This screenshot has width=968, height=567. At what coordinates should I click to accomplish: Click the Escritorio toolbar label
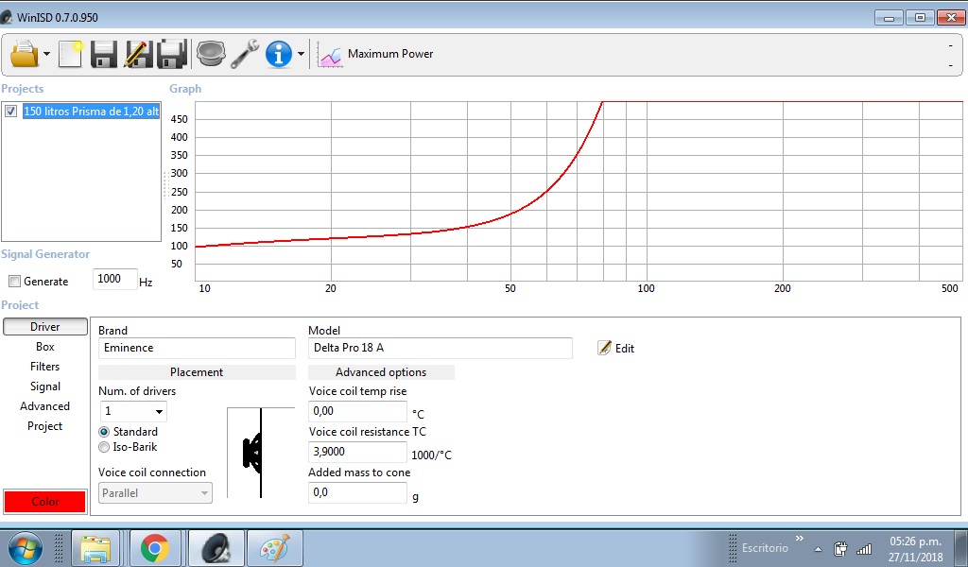tap(765, 548)
